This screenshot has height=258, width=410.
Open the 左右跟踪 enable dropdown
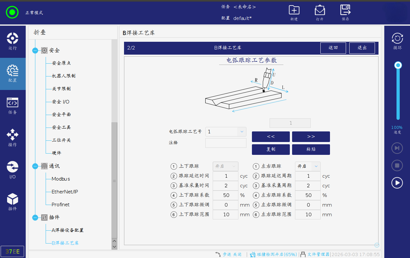[308, 166]
